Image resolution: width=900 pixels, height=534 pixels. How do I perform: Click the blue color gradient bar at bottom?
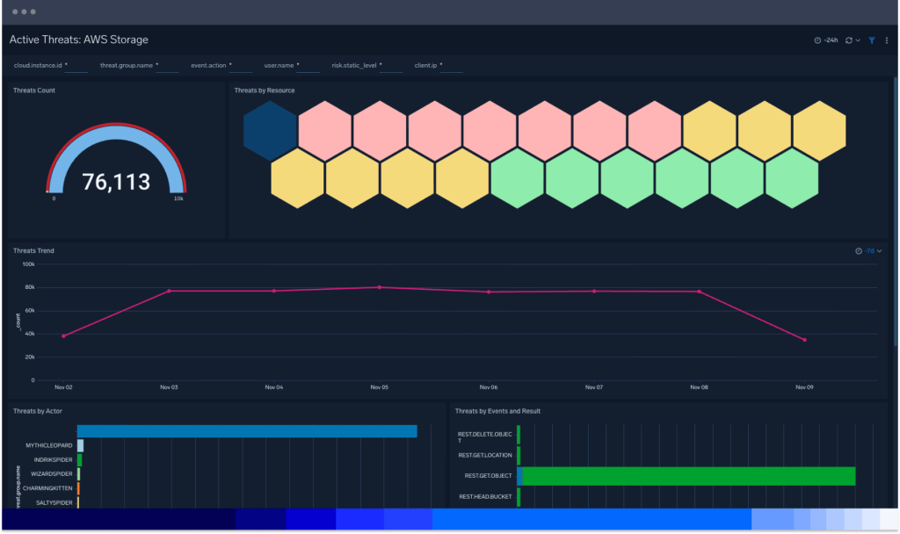click(450, 520)
